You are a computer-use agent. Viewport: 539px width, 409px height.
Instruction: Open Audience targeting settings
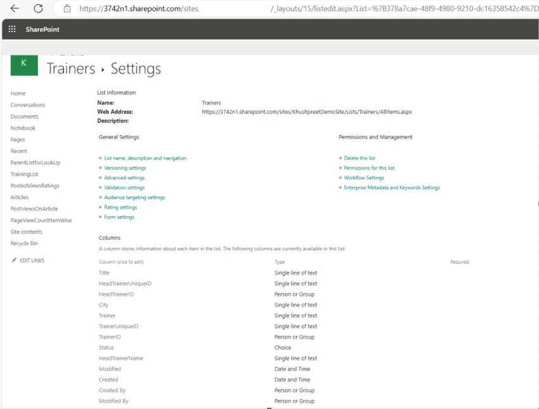(x=134, y=197)
